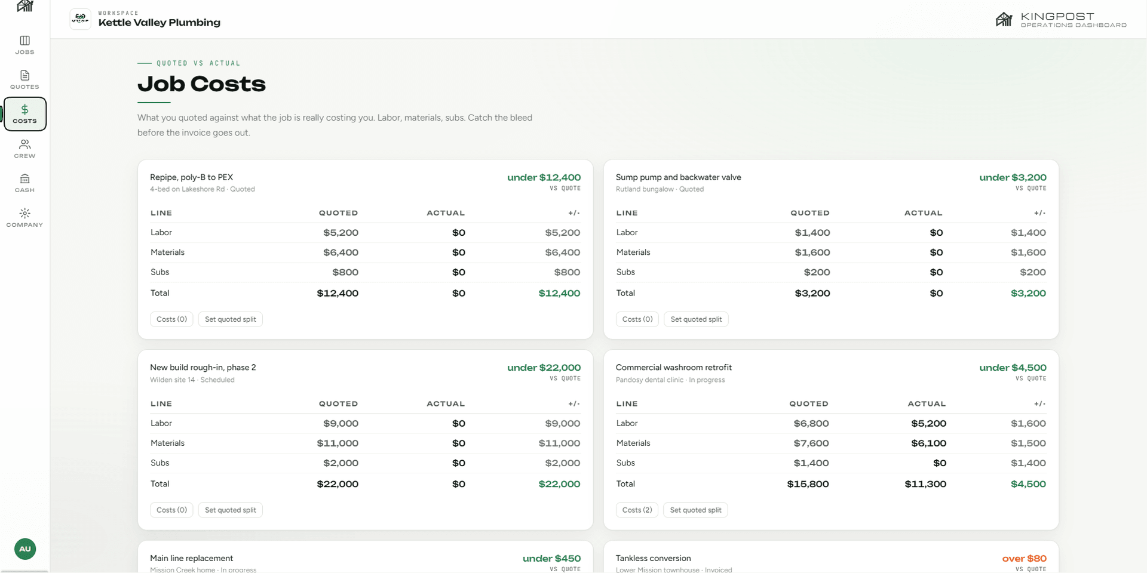Open Costs (0) for Sump pump and backwater valve

[x=637, y=319]
